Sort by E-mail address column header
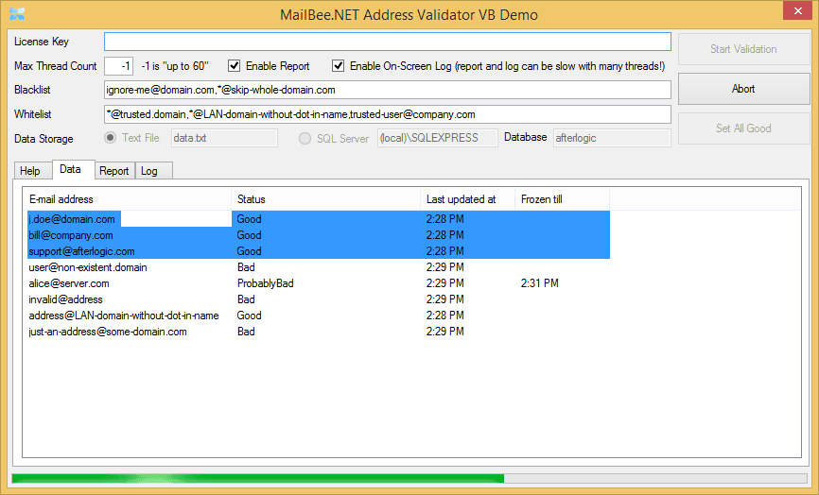The image size is (819, 495). pyautogui.click(x=128, y=199)
